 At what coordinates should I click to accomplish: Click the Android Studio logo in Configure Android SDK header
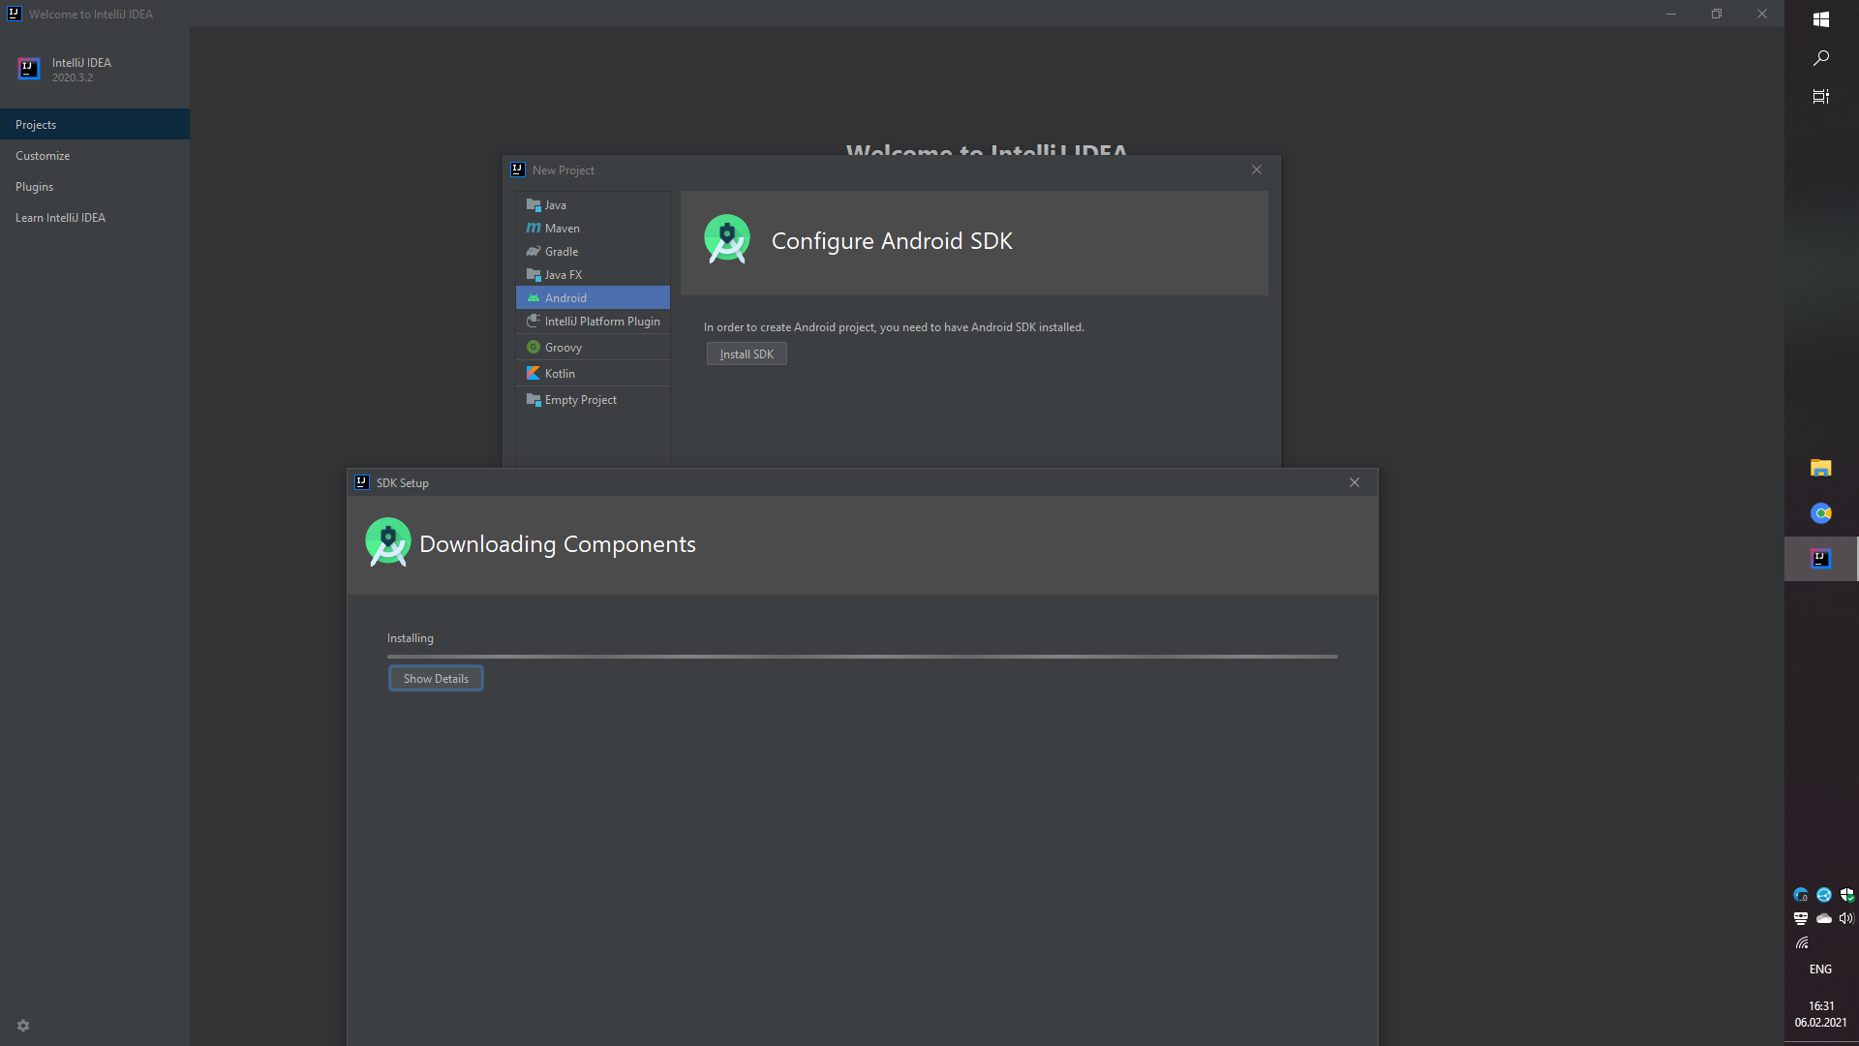point(727,239)
